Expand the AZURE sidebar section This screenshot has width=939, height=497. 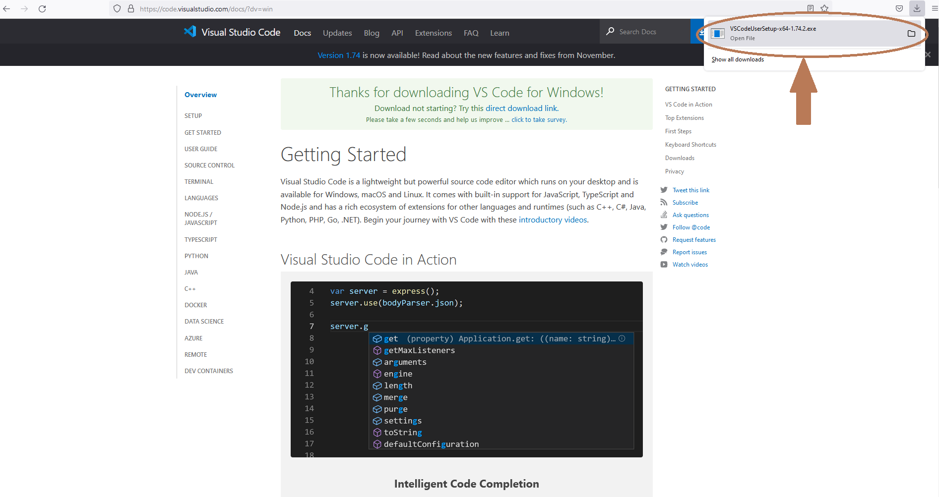[x=193, y=338]
